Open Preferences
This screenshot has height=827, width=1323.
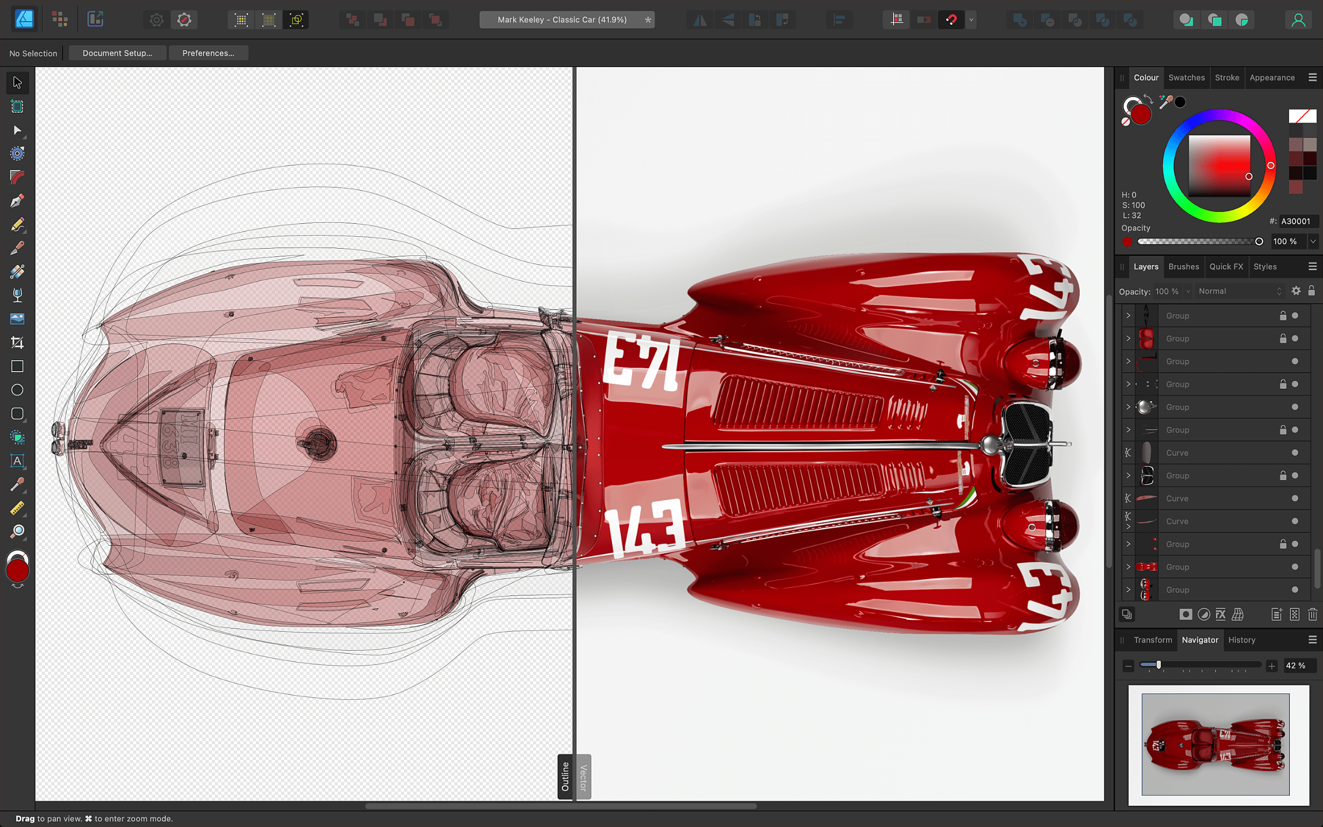pos(208,53)
